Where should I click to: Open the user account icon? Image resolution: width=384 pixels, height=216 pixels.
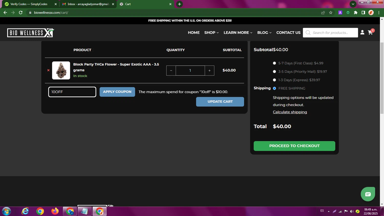point(362,33)
